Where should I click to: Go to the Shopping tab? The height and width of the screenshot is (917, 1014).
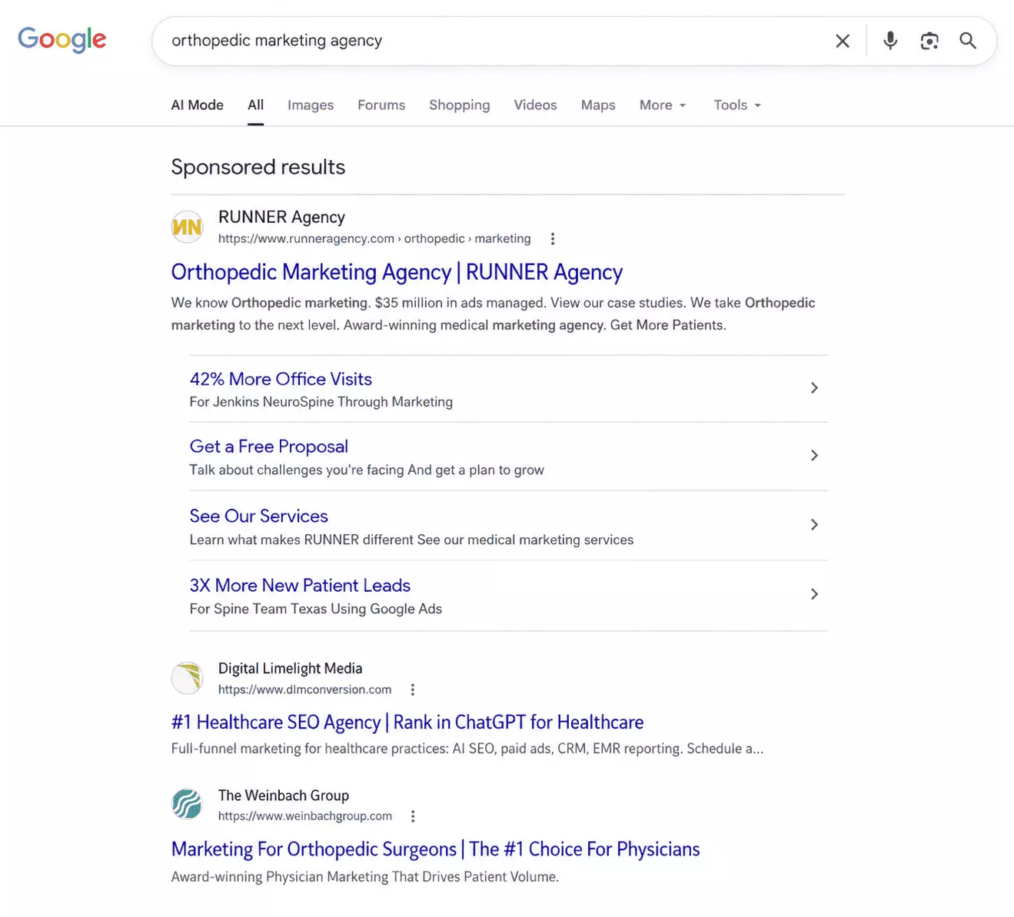460,105
